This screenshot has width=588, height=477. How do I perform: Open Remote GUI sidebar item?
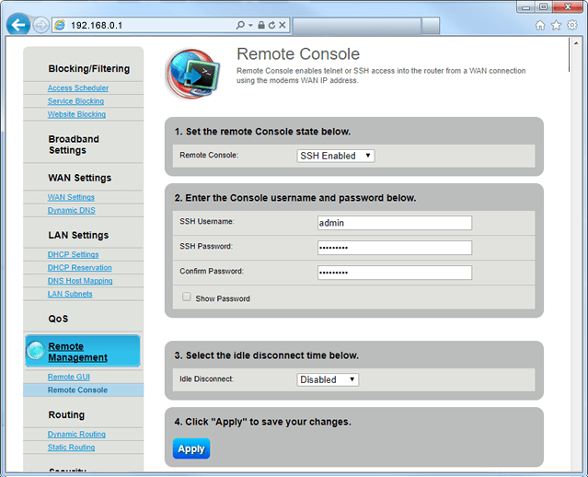68,377
